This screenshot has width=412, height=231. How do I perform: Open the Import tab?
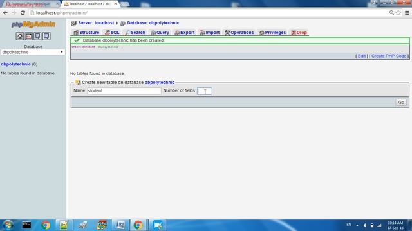210,33
